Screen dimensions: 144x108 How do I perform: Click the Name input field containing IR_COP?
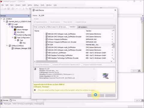tap(76, 16)
